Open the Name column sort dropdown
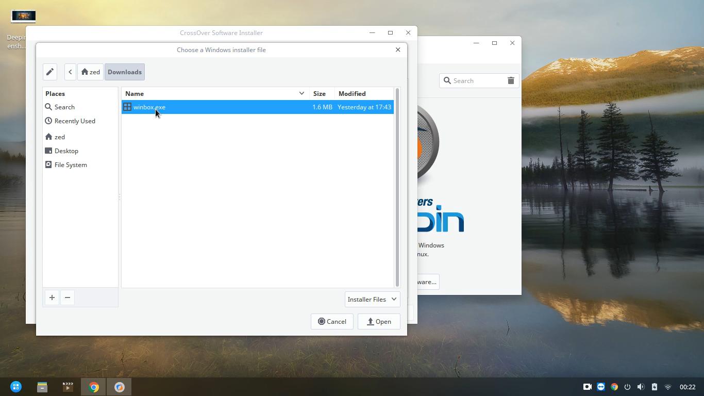The width and height of the screenshot is (704, 396). click(301, 93)
